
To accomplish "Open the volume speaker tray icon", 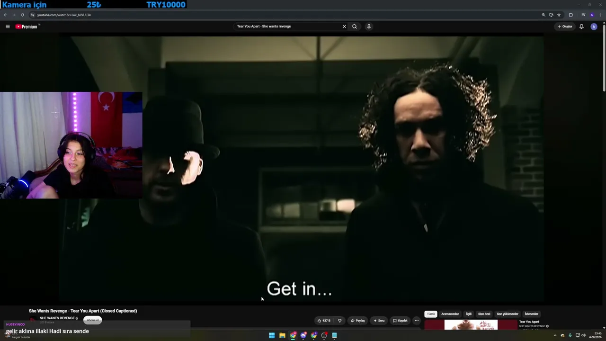I will pos(583,335).
